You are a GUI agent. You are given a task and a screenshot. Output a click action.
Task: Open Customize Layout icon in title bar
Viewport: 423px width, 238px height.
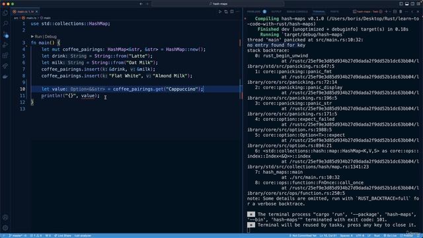pos(418,4)
